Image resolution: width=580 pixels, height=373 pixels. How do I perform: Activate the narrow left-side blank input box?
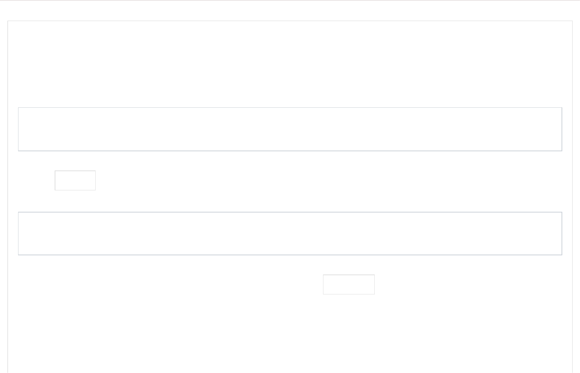coord(75,180)
